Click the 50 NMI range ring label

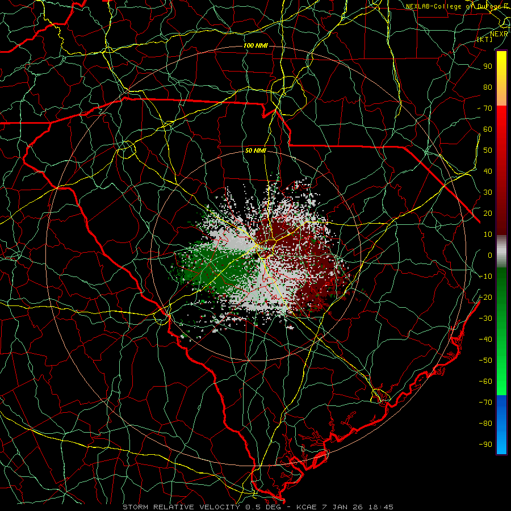[x=256, y=150]
